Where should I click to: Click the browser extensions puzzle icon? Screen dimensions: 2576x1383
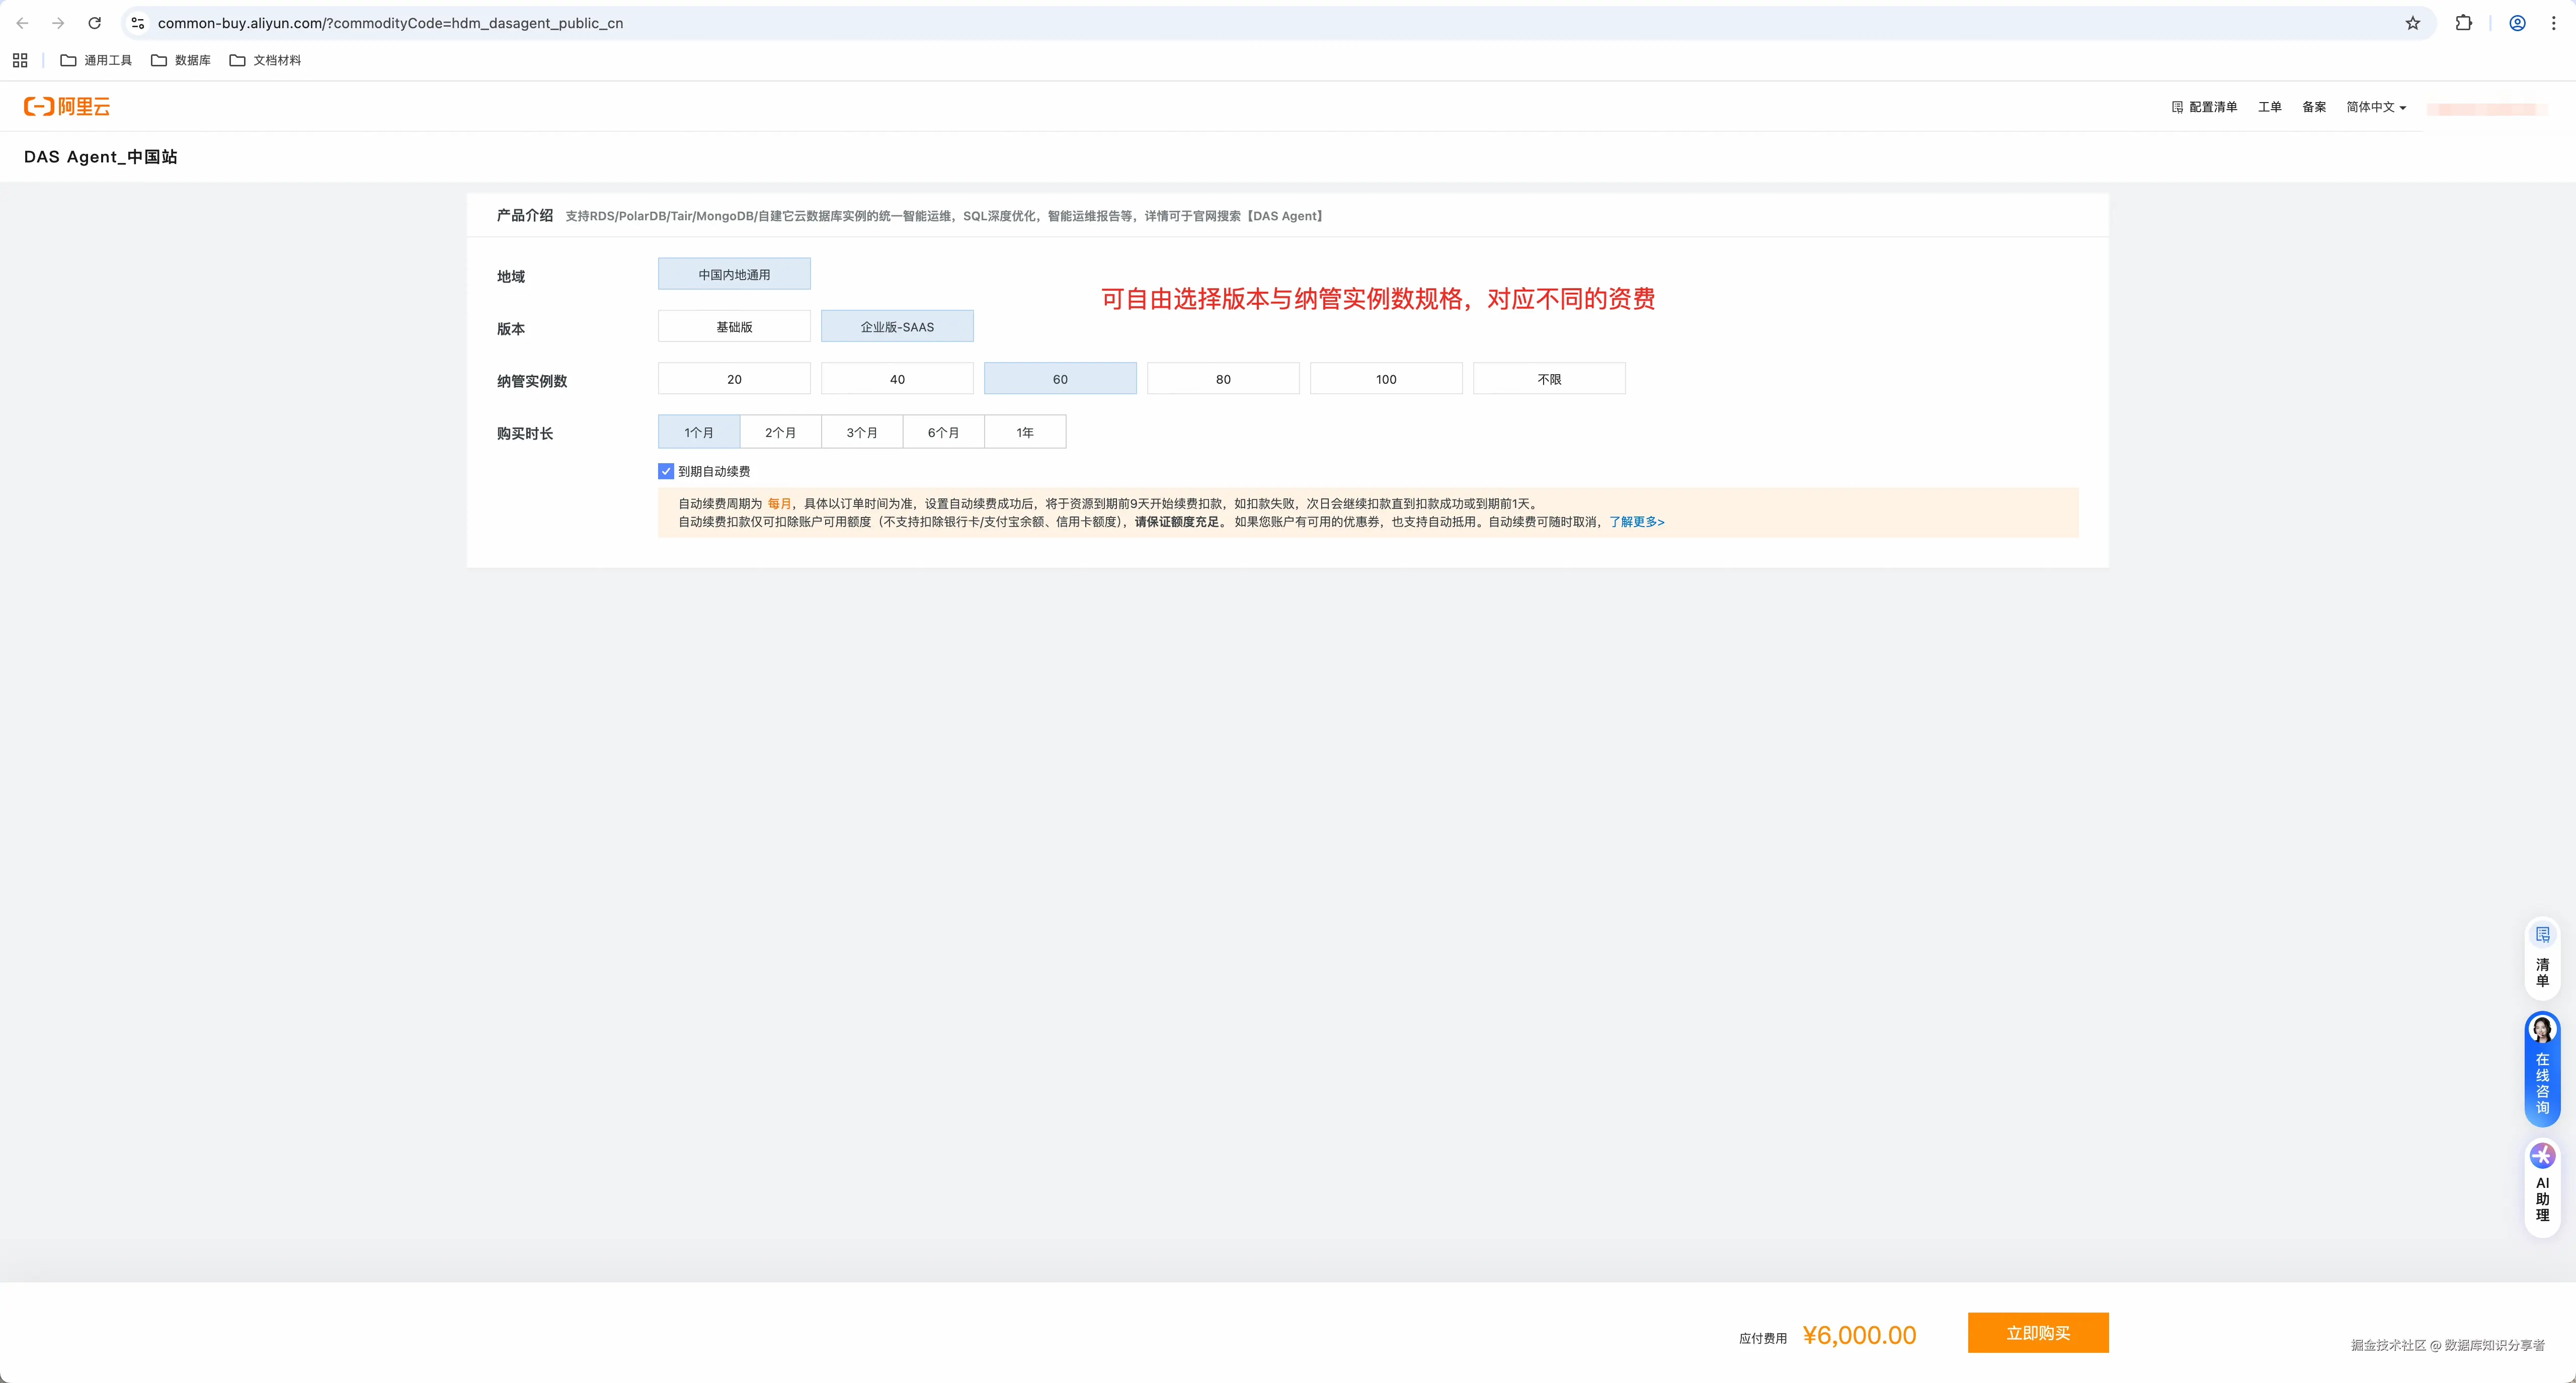click(2463, 23)
